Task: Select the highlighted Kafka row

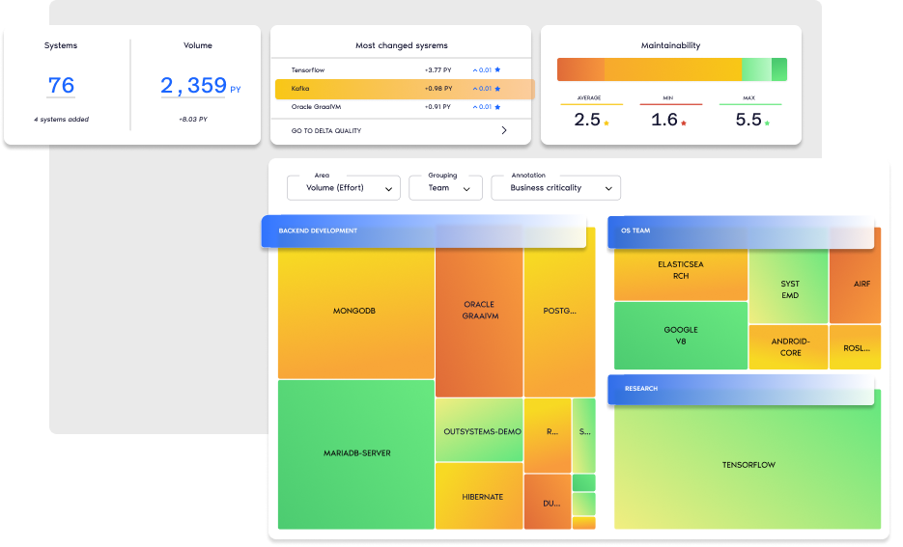Action: pos(405,89)
